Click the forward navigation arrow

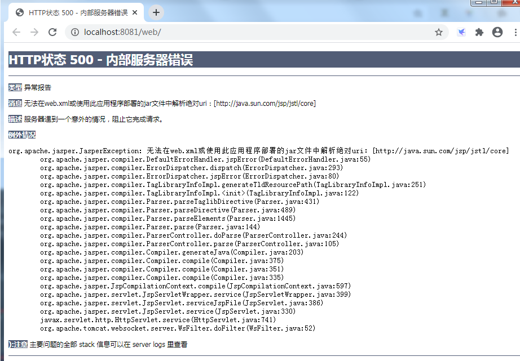pyautogui.click(x=34, y=32)
